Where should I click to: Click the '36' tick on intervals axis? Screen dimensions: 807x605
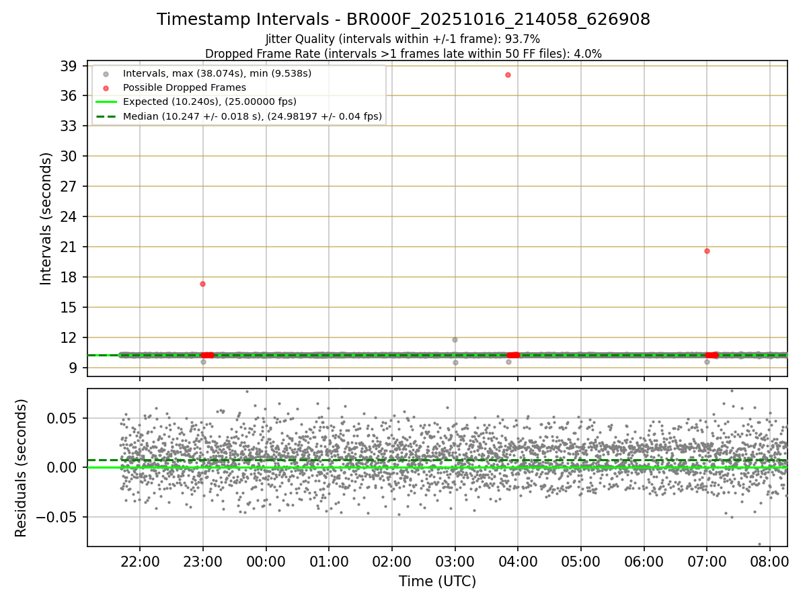click(x=68, y=96)
